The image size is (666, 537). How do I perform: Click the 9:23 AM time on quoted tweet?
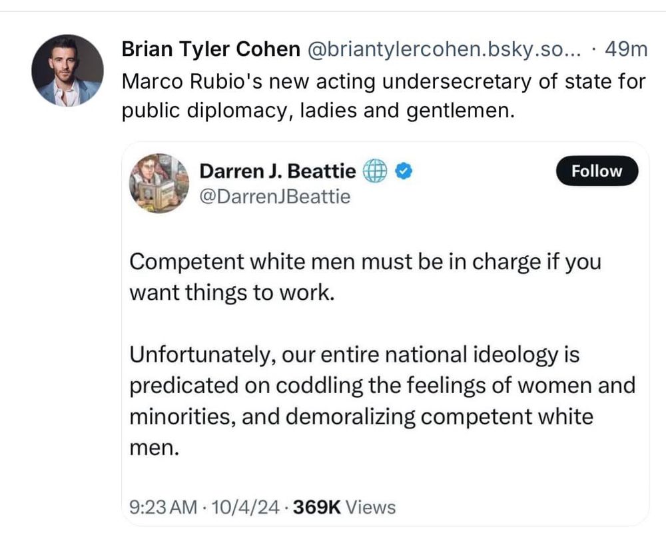coord(163,507)
